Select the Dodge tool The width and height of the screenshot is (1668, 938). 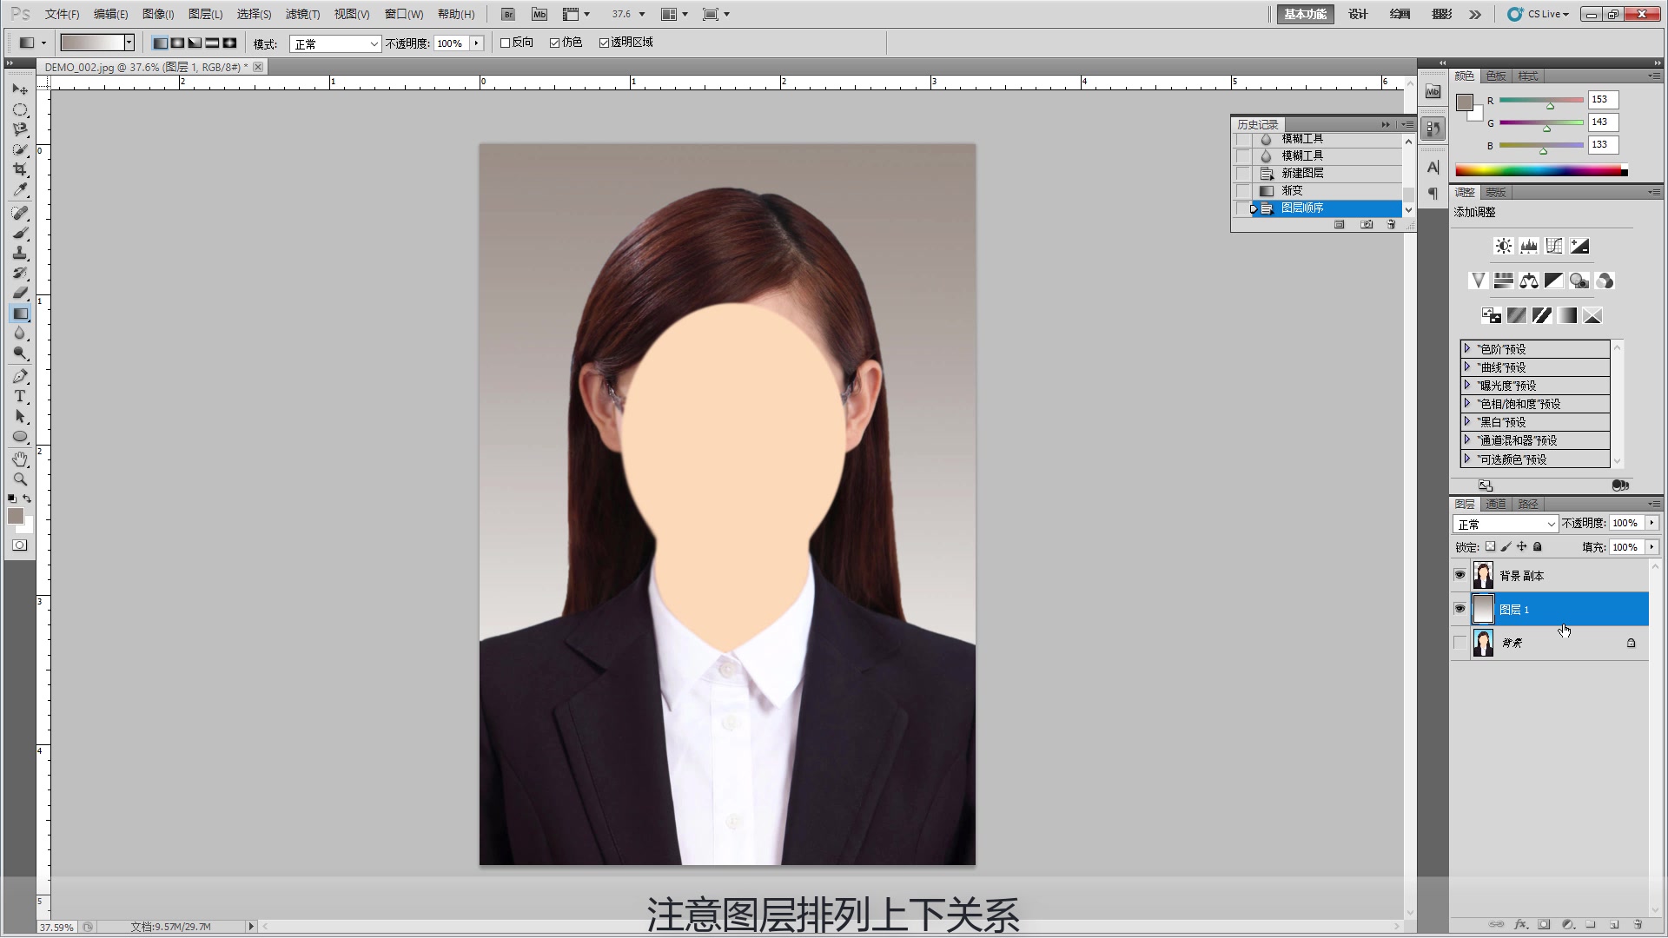(20, 353)
